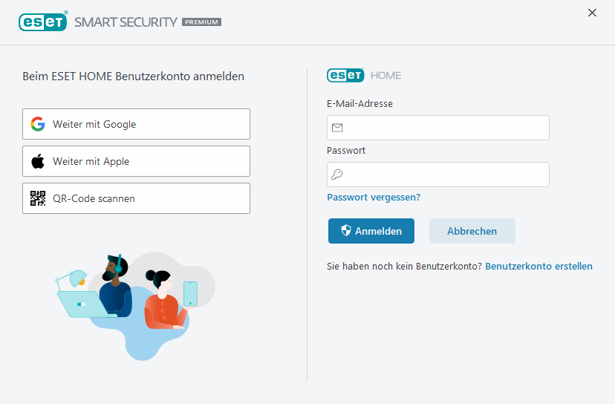615x404 pixels.
Task: Follow the 'Benutzerkonto erstellen' link
Action: (538, 266)
